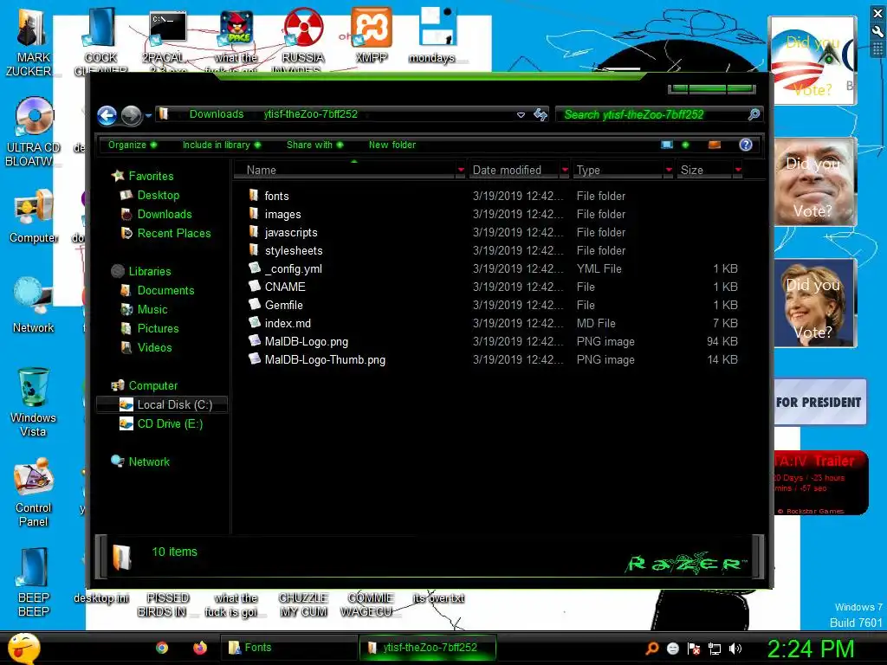887x665 pixels.
Task: Select the Gemfile file
Action: [x=283, y=305]
